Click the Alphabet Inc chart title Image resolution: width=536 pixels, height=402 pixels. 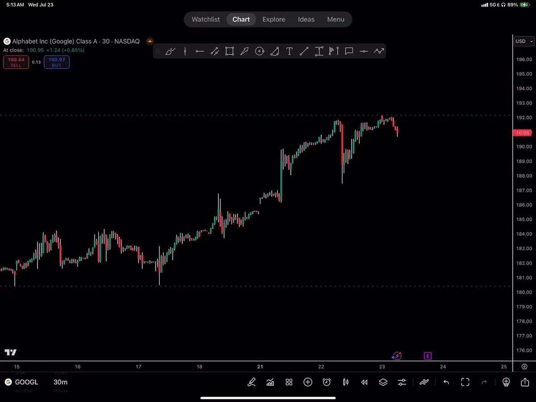(x=76, y=41)
